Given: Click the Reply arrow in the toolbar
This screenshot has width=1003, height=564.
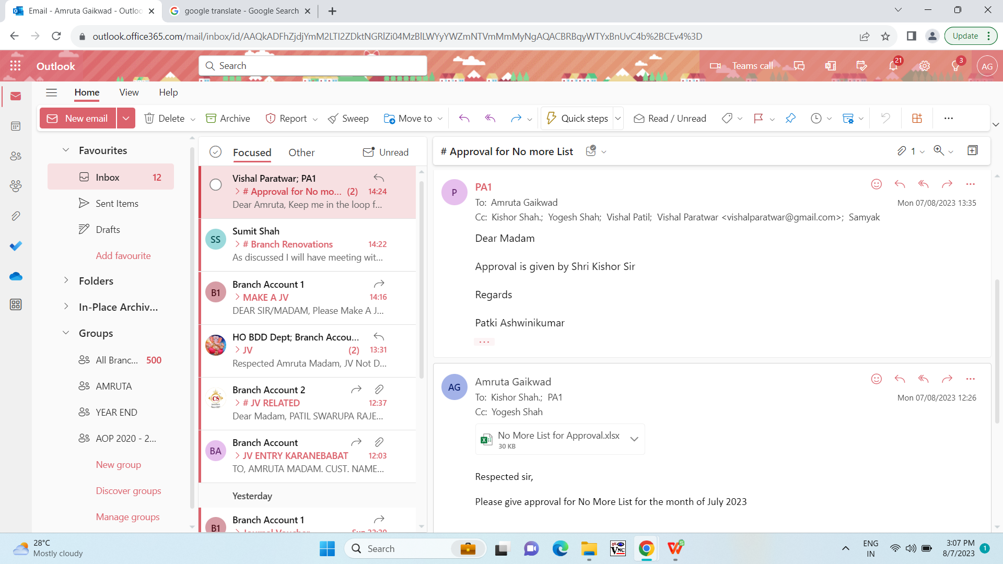Looking at the screenshot, I should [464, 119].
